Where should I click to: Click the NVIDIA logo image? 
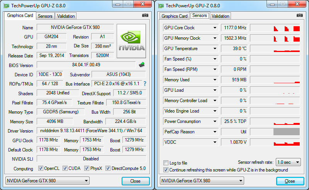pyautogui.click(x=131, y=41)
